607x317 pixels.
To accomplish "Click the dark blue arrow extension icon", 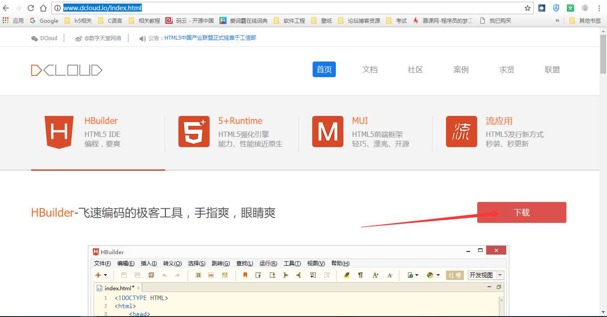I will pos(542,8).
